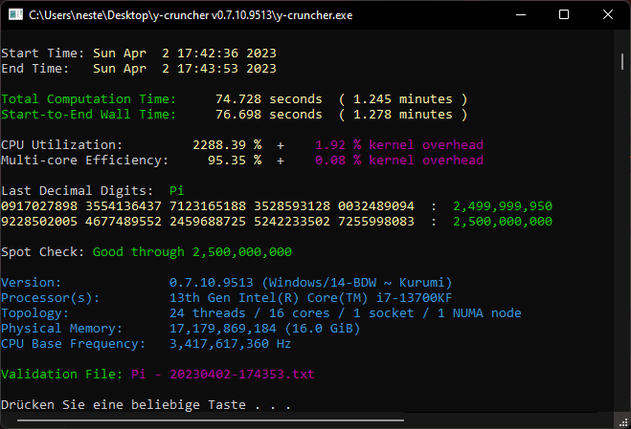The height and width of the screenshot is (429, 631).
Task: Maximize the y-cruncher console window
Action: [x=564, y=15]
